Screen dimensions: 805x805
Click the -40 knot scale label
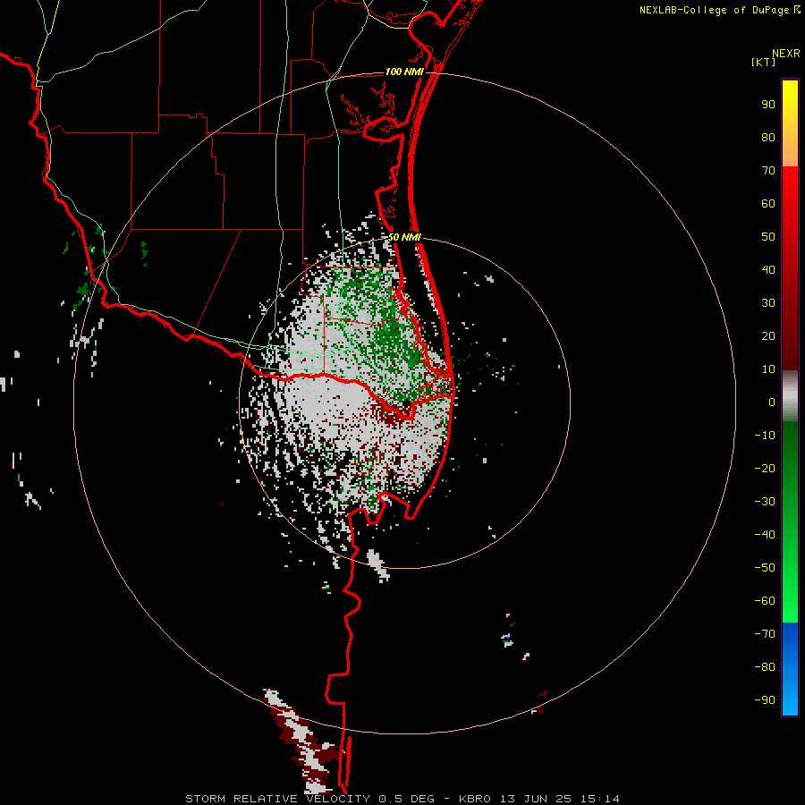click(x=765, y=535)
